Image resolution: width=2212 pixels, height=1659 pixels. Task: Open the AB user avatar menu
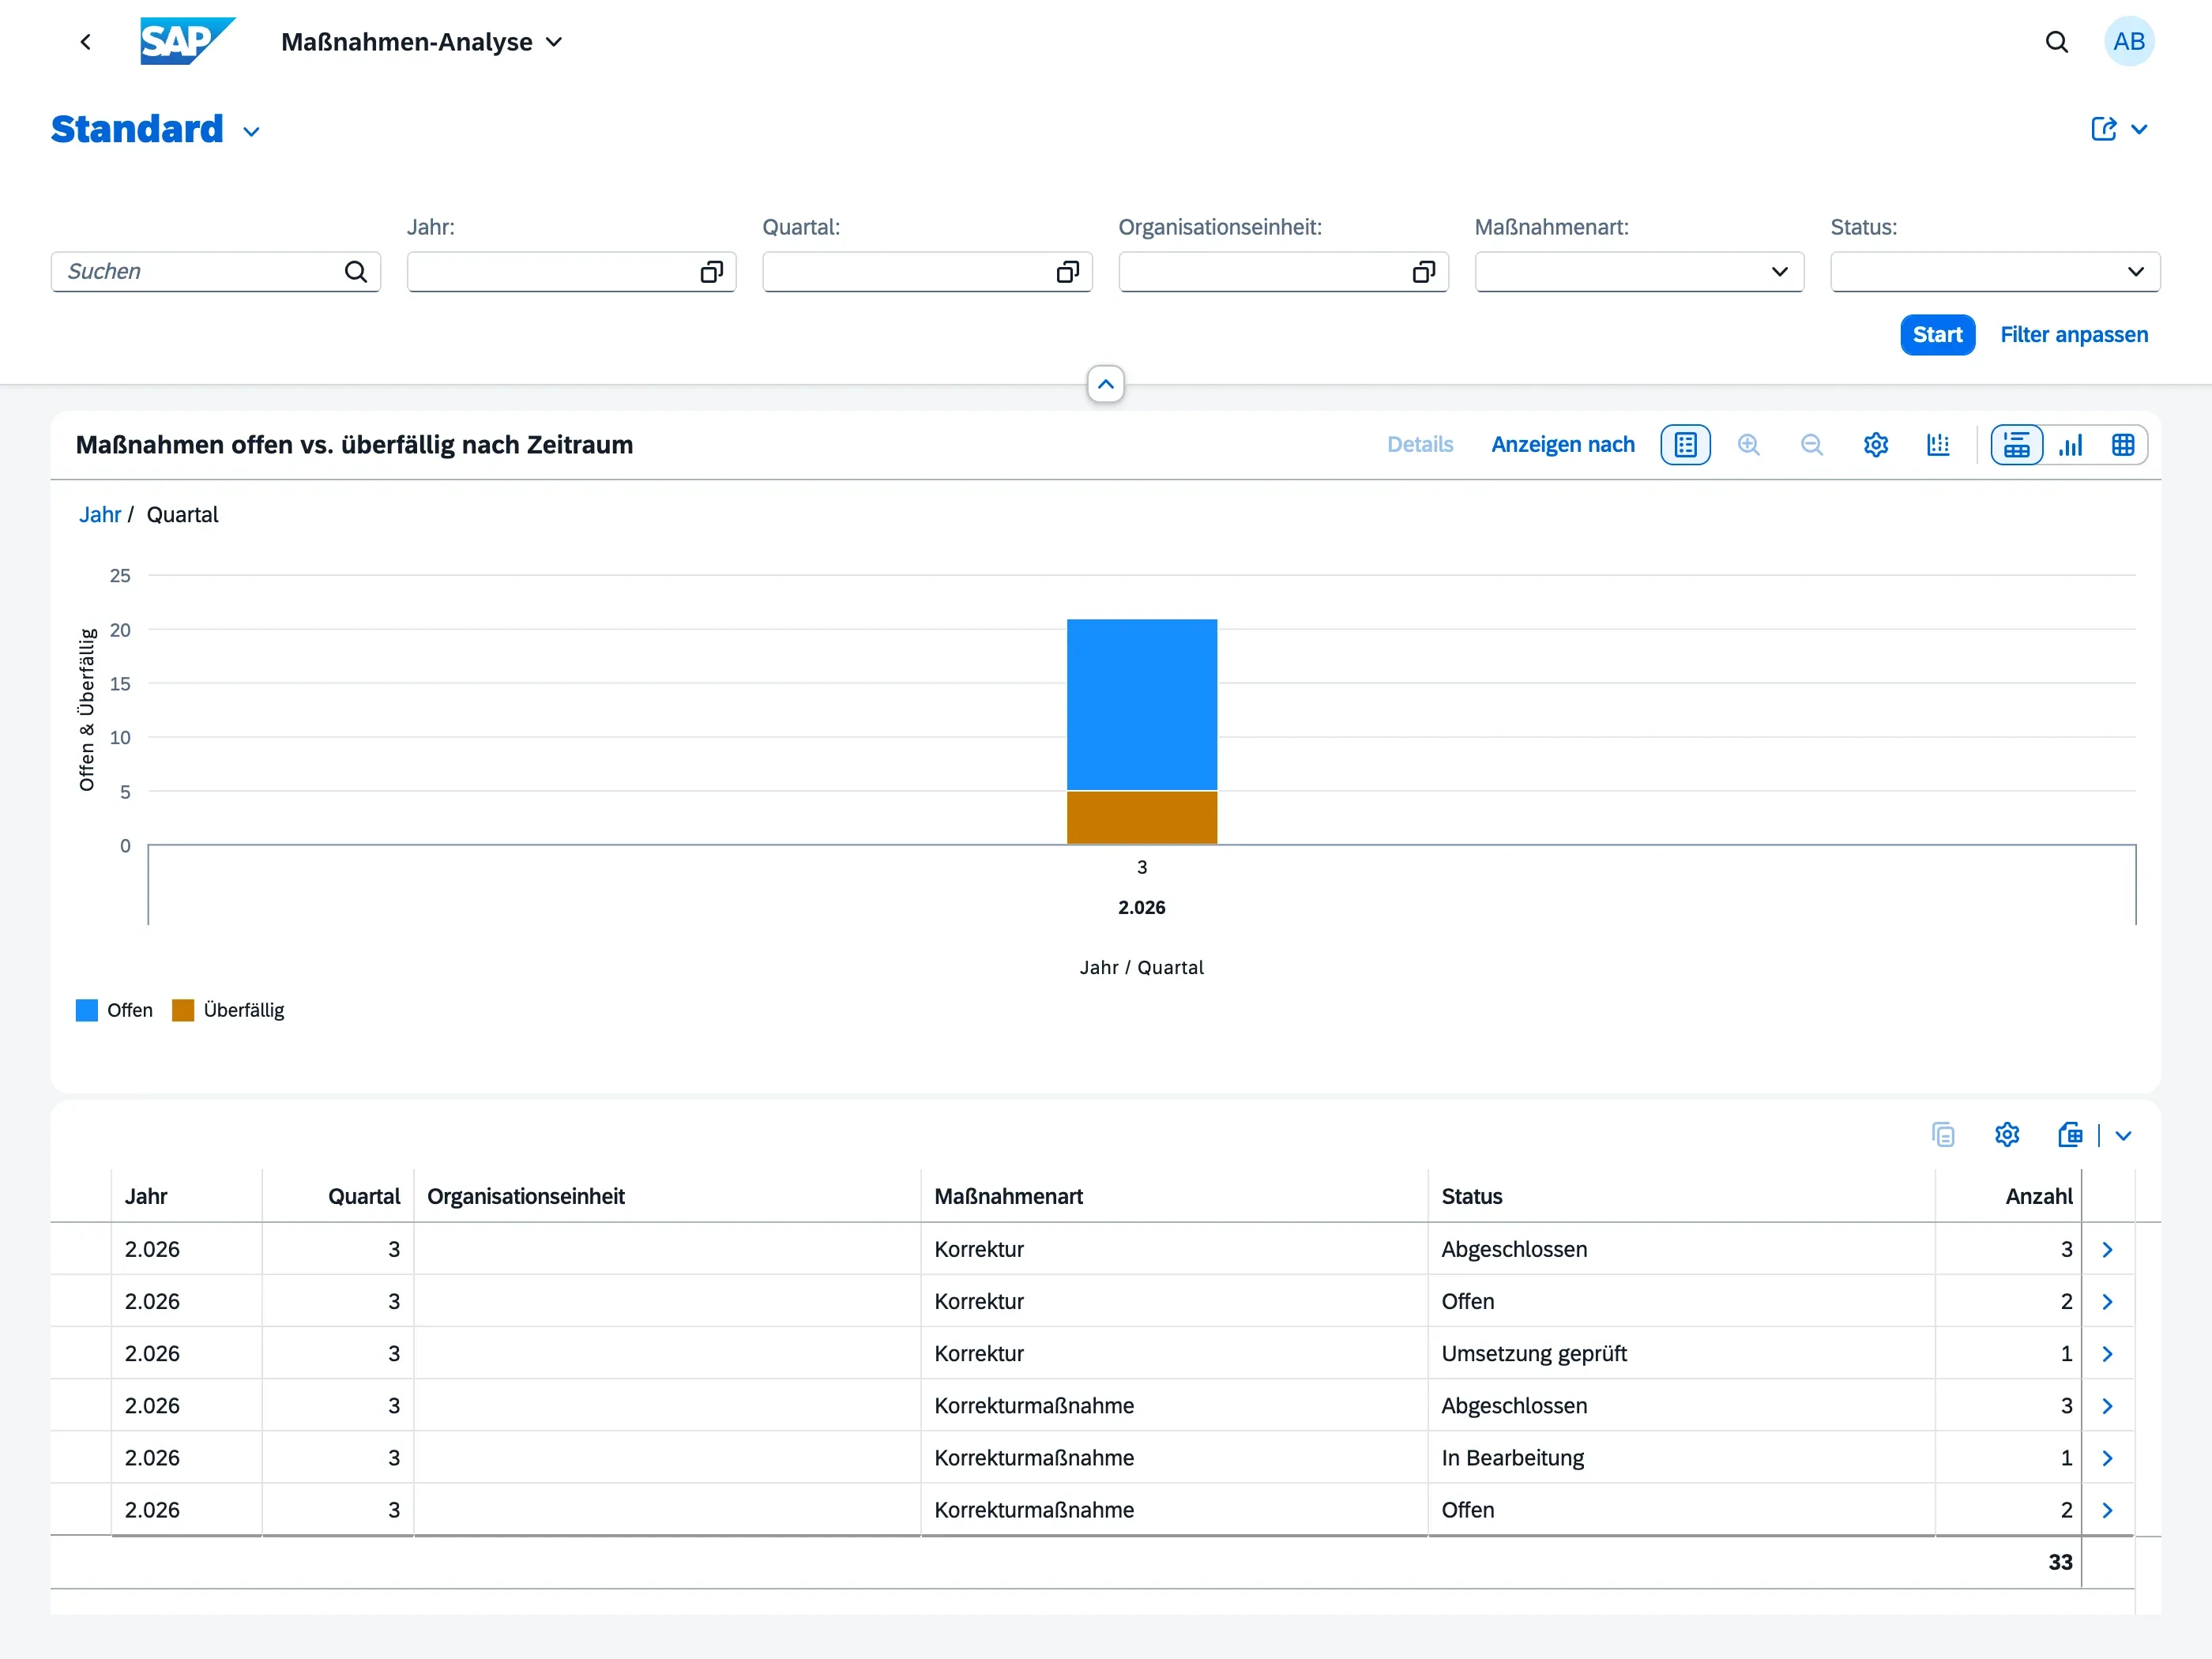tap(2129, 42)
